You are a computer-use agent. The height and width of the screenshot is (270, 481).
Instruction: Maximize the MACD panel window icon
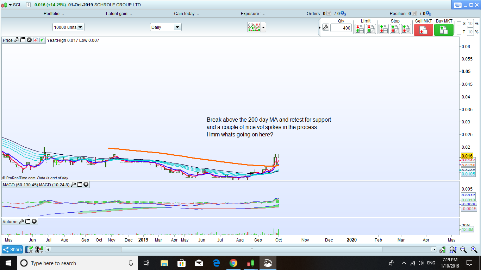pos(80,184)
